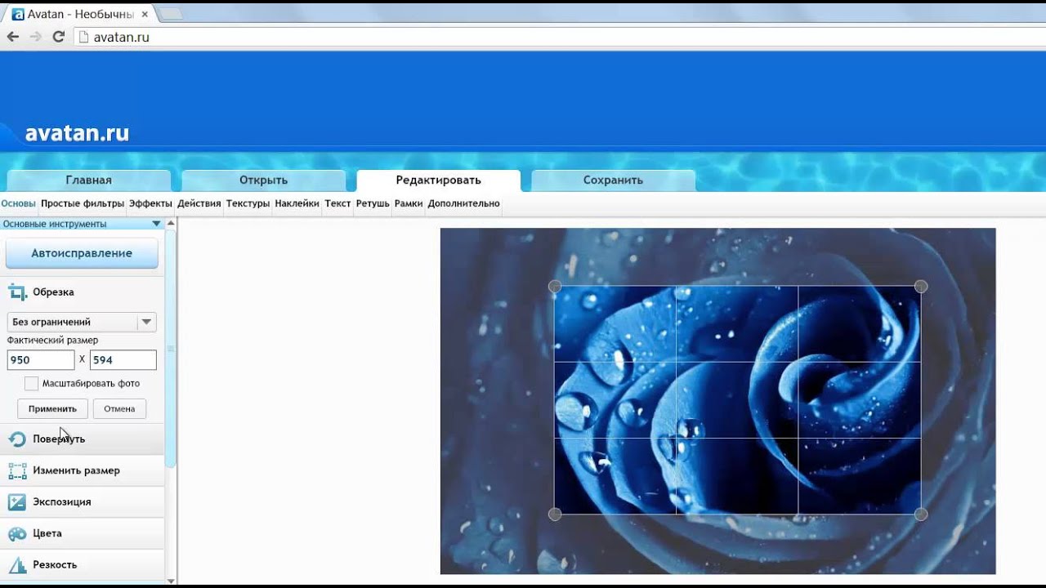The height and width of the screenshot is (588, 1046).
Task: Click the Экспозиция tool row
Action: (82, 502)
